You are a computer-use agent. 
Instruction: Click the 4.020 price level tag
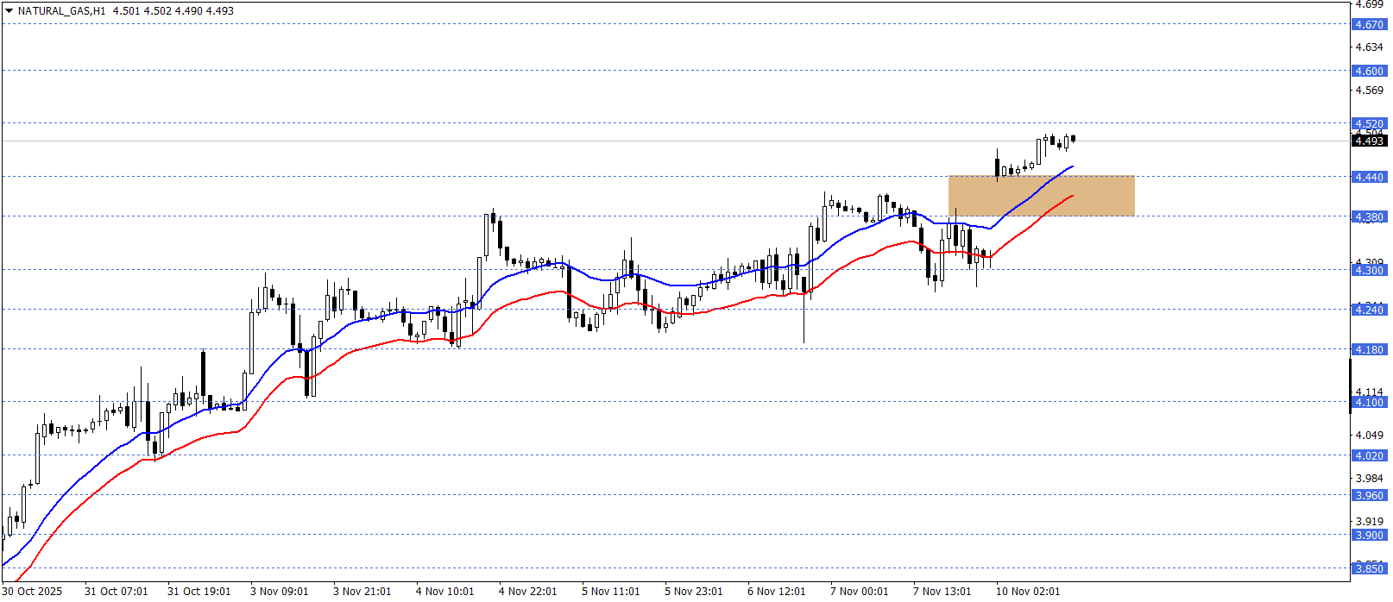point(1368,456)
